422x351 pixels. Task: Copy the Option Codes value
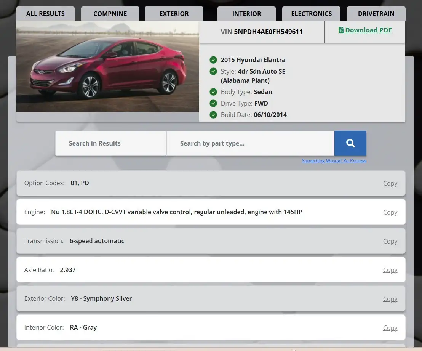pos(390,183)
